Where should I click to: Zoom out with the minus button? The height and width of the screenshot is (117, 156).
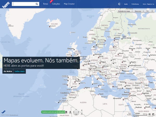(82, 114)
